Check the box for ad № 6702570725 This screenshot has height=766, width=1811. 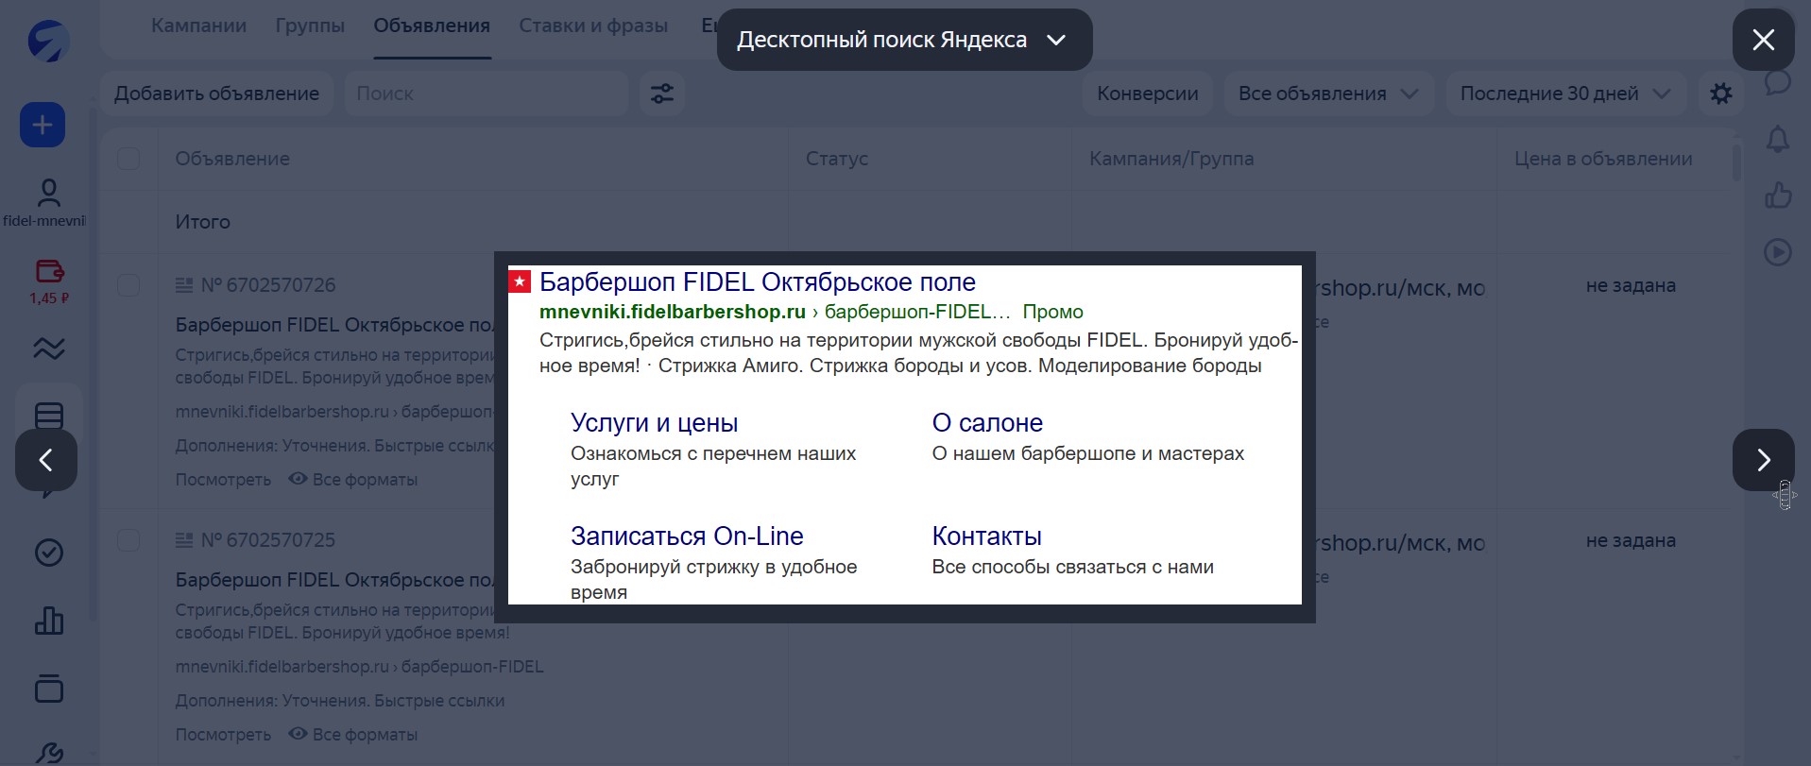(x=128, y=540)
